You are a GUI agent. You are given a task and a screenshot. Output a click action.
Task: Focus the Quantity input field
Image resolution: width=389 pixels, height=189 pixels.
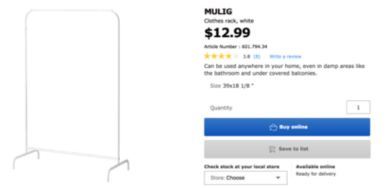[358, 108]
